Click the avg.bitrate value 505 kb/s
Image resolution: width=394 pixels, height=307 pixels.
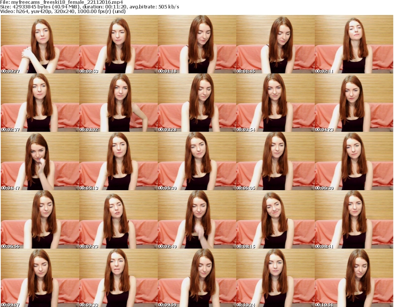169,7
